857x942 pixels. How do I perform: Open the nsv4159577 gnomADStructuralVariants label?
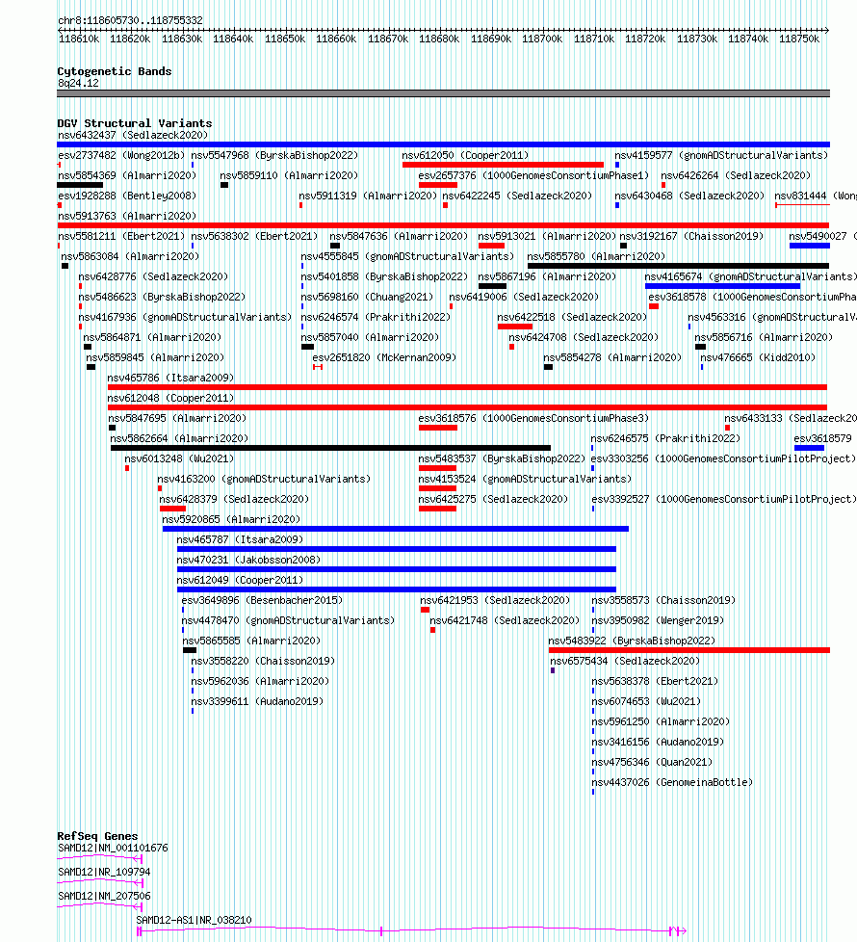point(721,156)
